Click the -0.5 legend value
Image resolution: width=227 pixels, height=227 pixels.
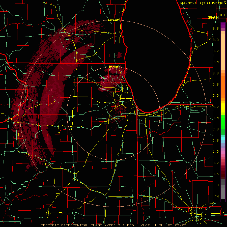coord(215,174)
